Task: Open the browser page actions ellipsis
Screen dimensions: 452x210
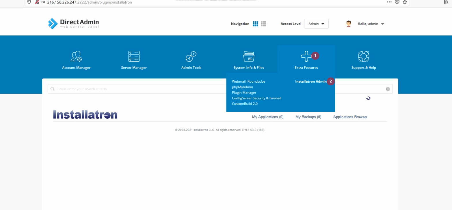Action: pos(389,2)
